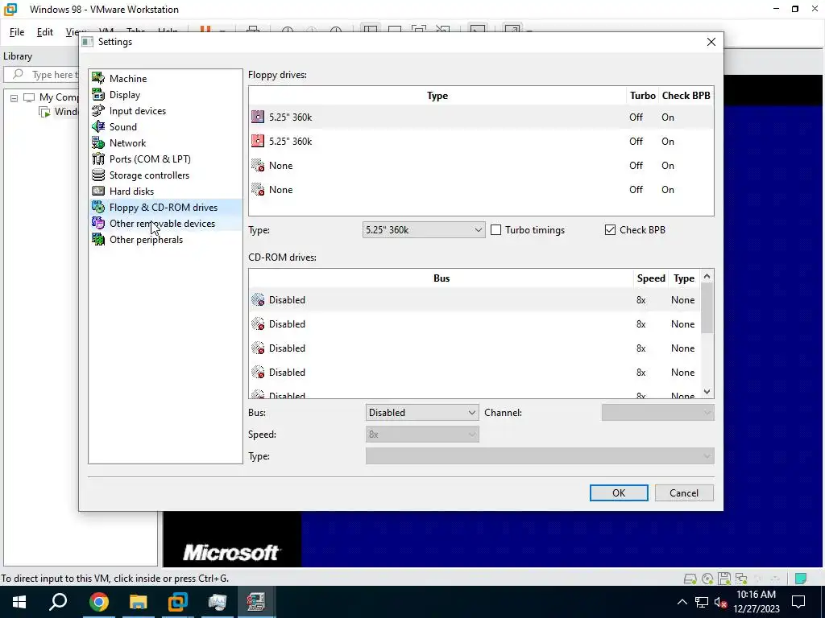The image size is (825, 618).
Task: Click the floppy status bar icon
Action: [724, 579]
